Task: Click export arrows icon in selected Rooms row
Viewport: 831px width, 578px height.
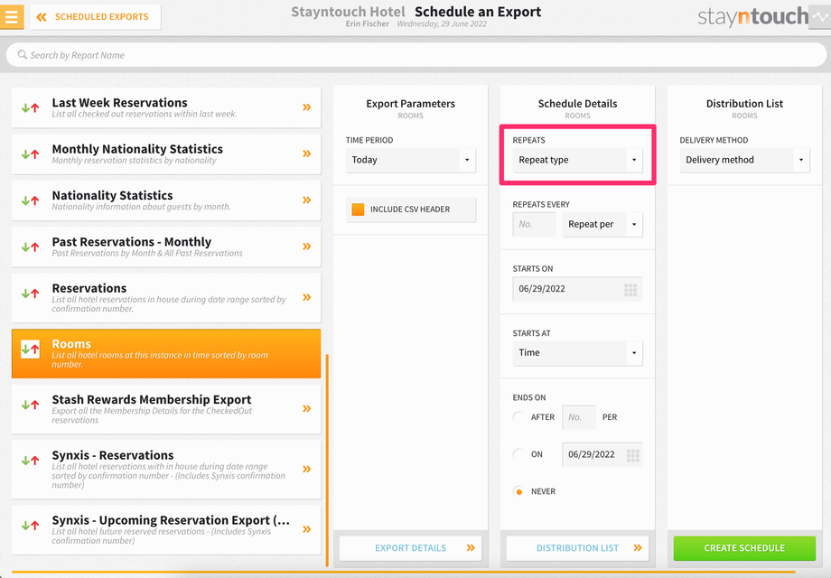Action: point(30,349)
